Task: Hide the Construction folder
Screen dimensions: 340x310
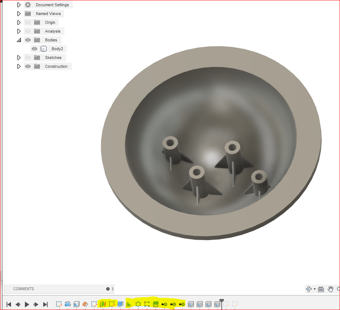Action: (x=28, y=66)
